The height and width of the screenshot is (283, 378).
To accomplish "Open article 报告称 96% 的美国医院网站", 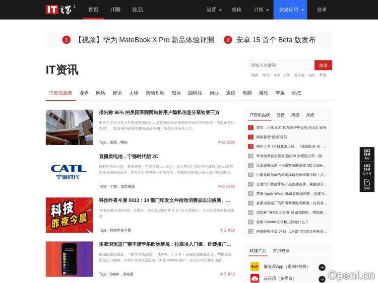I will coord(159,112).
